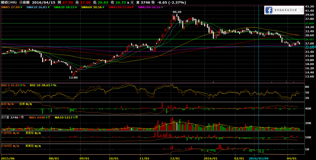
Task: Select the SMA120 31.06 indicator label
Action: point(121,7)
